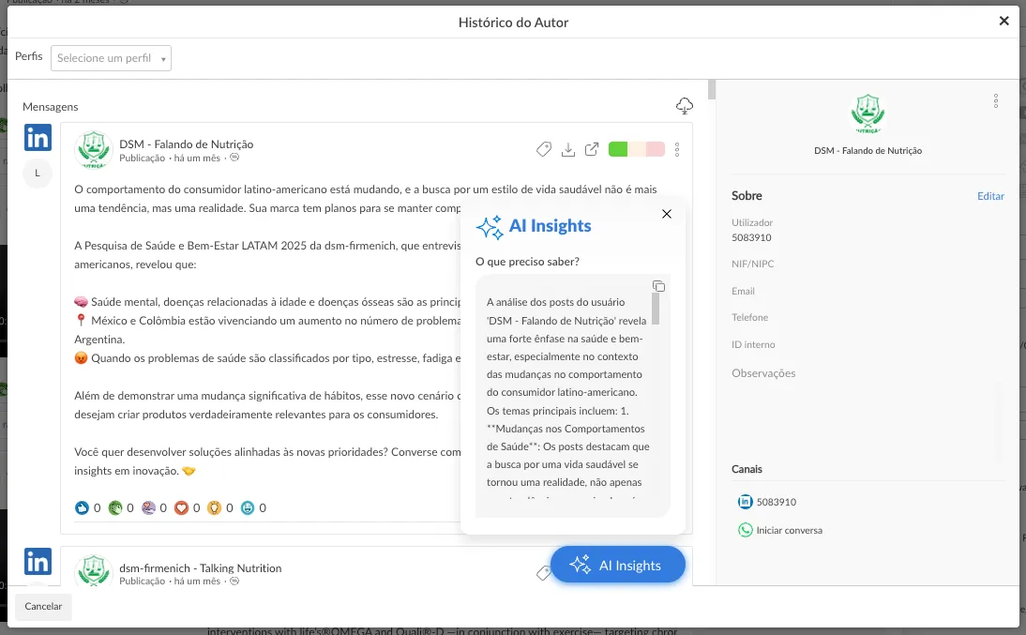The width and height of the screenshot is (1026, 635).
Task: Open DSM - Falando de Nutrição post avatar
Action: (x=94, y=150)
